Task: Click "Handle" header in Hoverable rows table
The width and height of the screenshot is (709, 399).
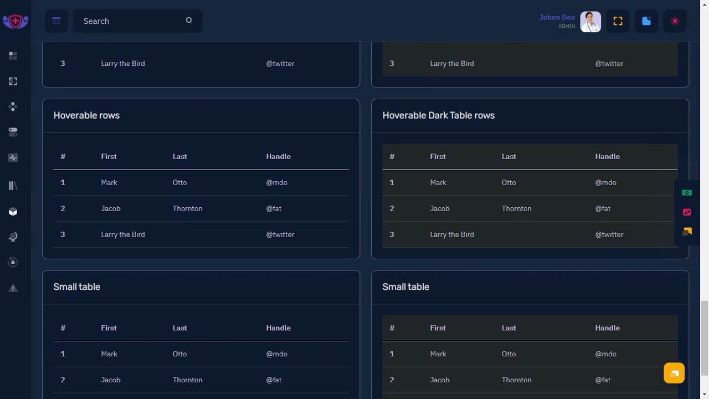Action: (278, 156)
